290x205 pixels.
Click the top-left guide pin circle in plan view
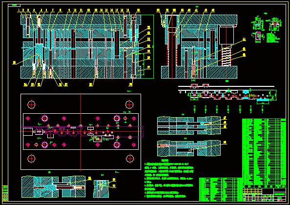[31, 105]
